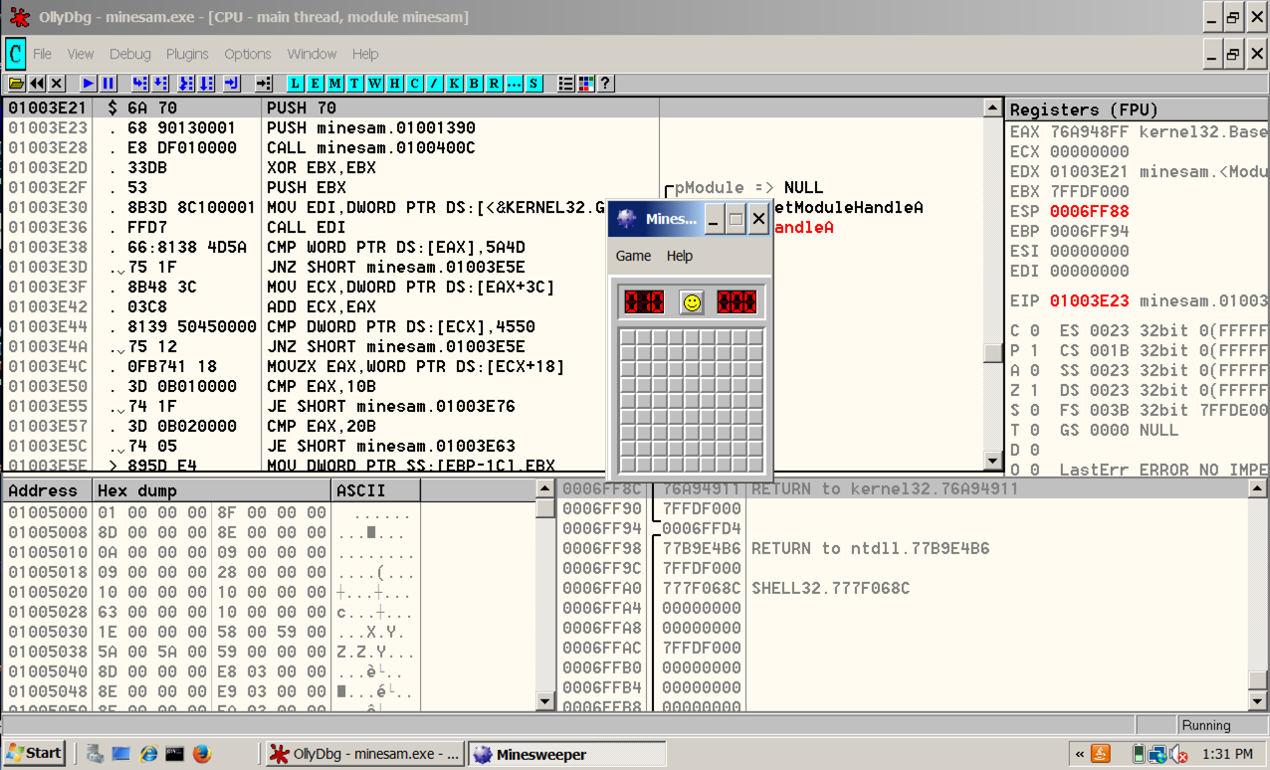Click the Minesweeper smiley face button

(x=691, y=302)
